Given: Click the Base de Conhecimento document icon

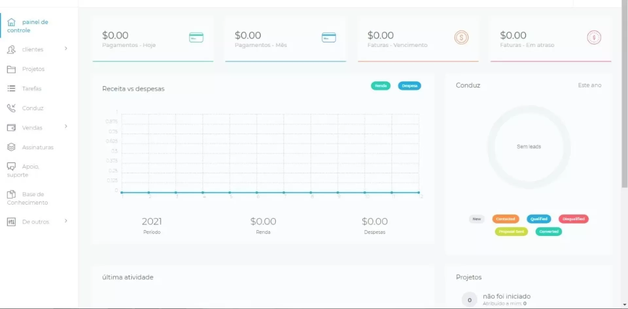Looking at the screenshot, I should pos(11,194).
